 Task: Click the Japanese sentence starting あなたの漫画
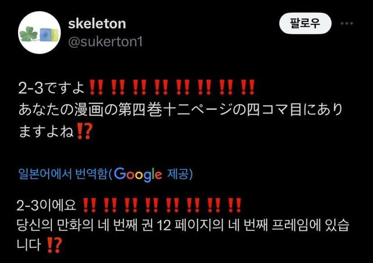181,120
